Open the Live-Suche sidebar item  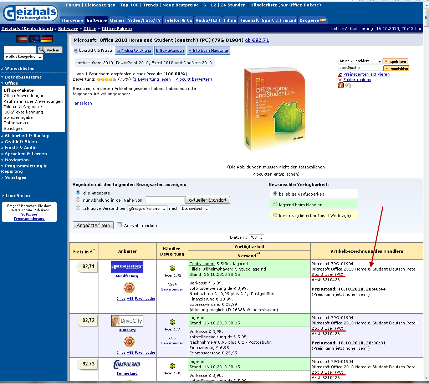(x=17, y=196)
